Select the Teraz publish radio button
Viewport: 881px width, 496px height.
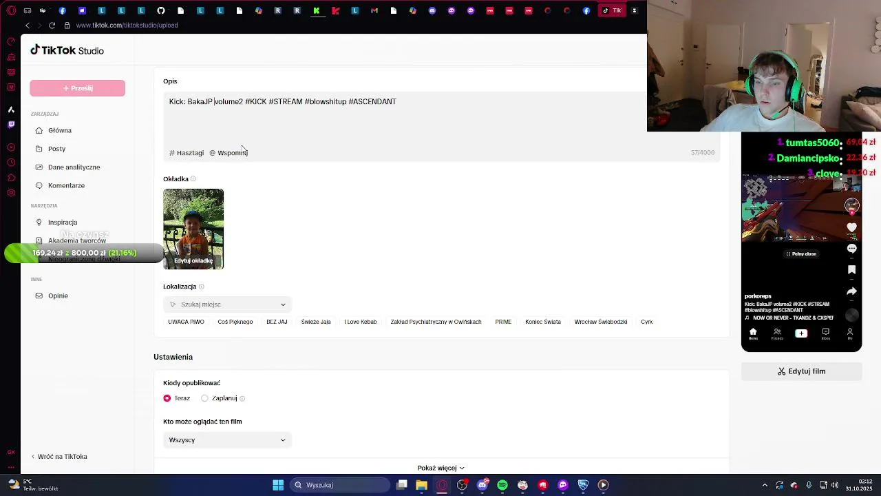[x=167, y=398]
